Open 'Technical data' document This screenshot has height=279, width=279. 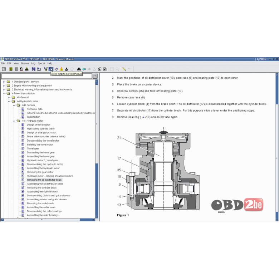point(35,109)
